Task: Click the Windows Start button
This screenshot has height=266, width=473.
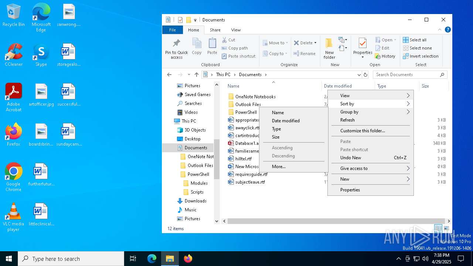Action: 9,259
